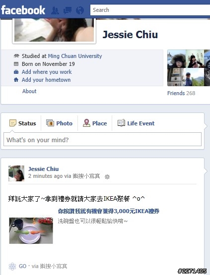210x275 pixels.
Task: Open the notifications globe icon
Action: coord(80,10)
